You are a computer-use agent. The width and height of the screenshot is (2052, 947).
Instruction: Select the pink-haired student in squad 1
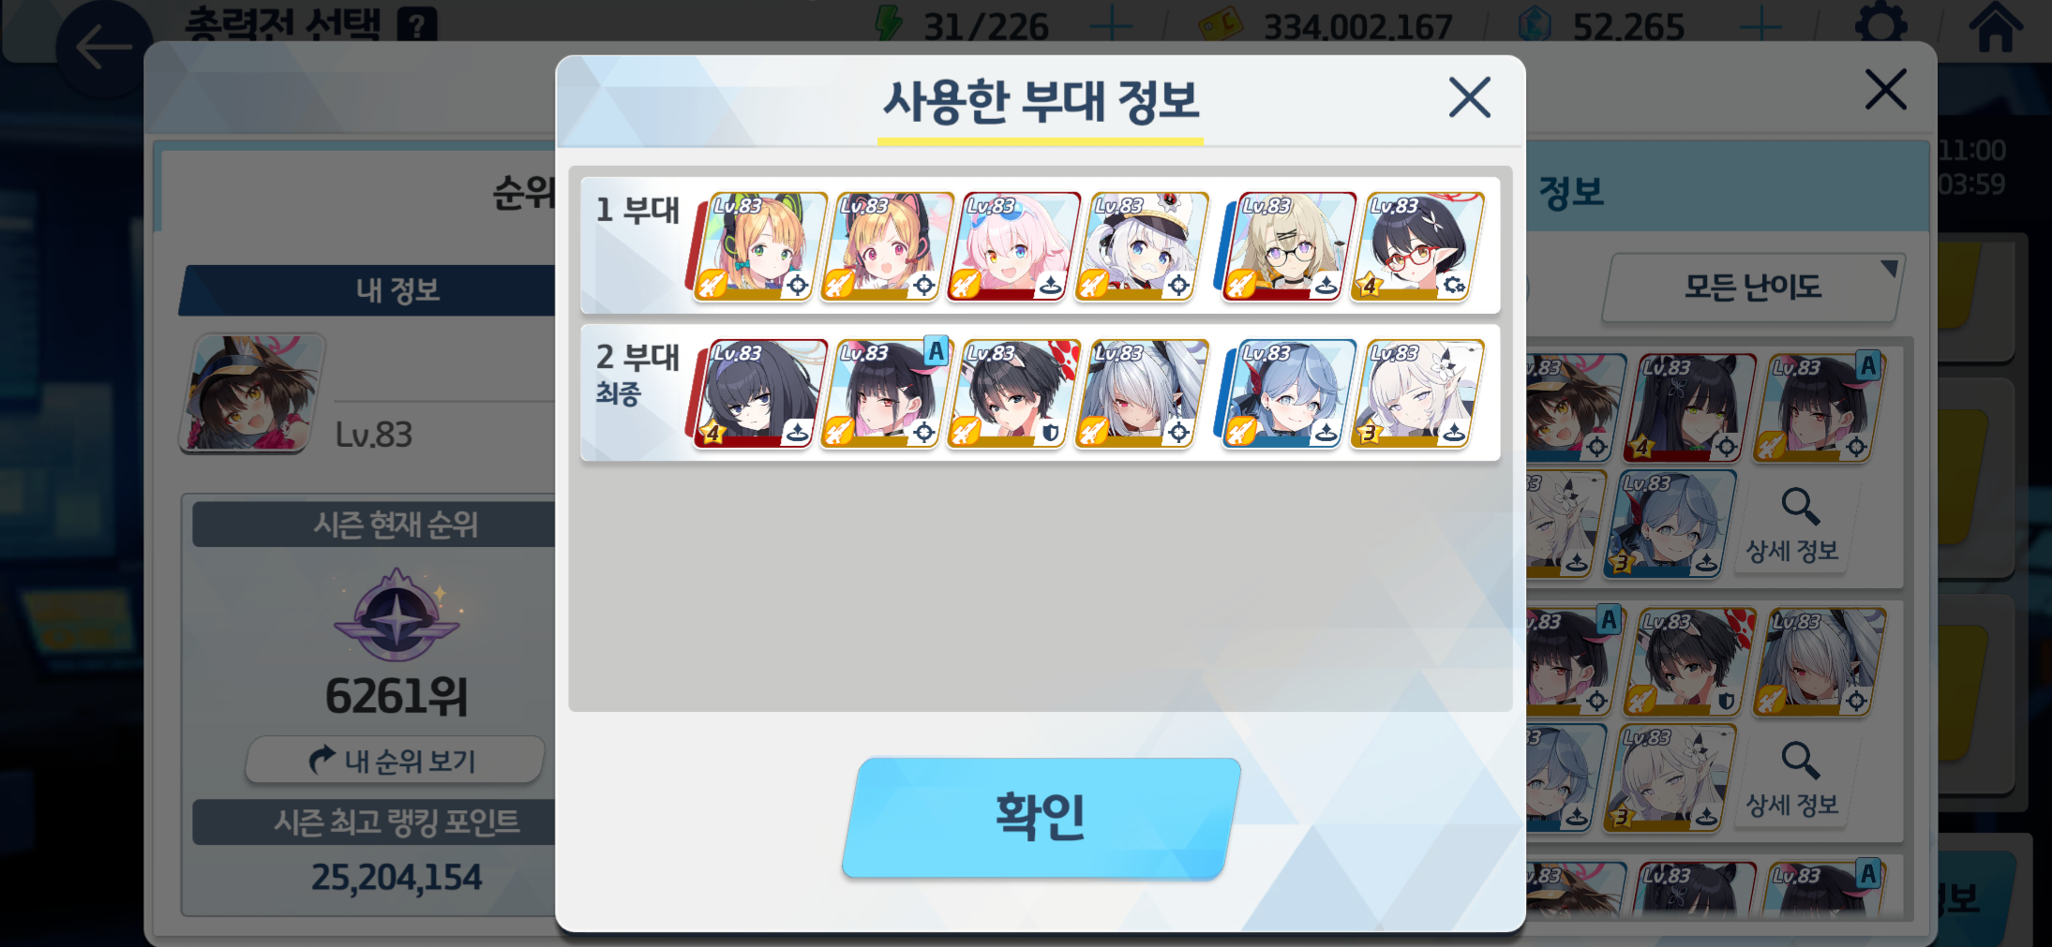point(1014,246)
